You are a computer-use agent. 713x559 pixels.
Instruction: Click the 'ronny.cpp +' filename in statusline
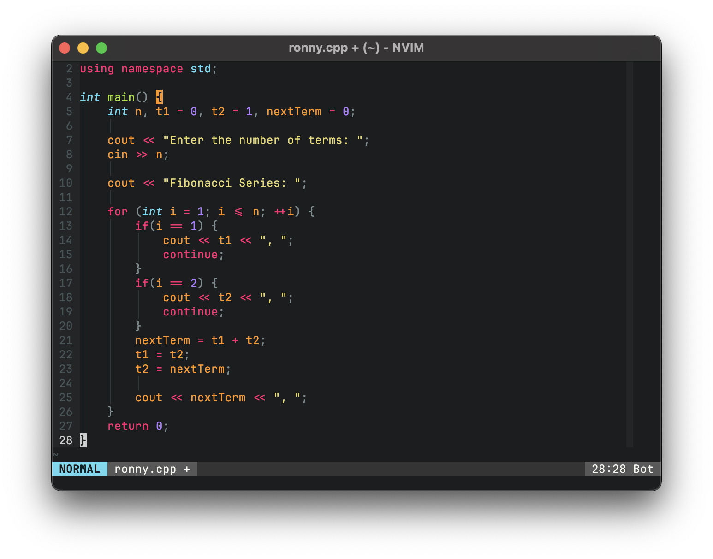[152, 469]
